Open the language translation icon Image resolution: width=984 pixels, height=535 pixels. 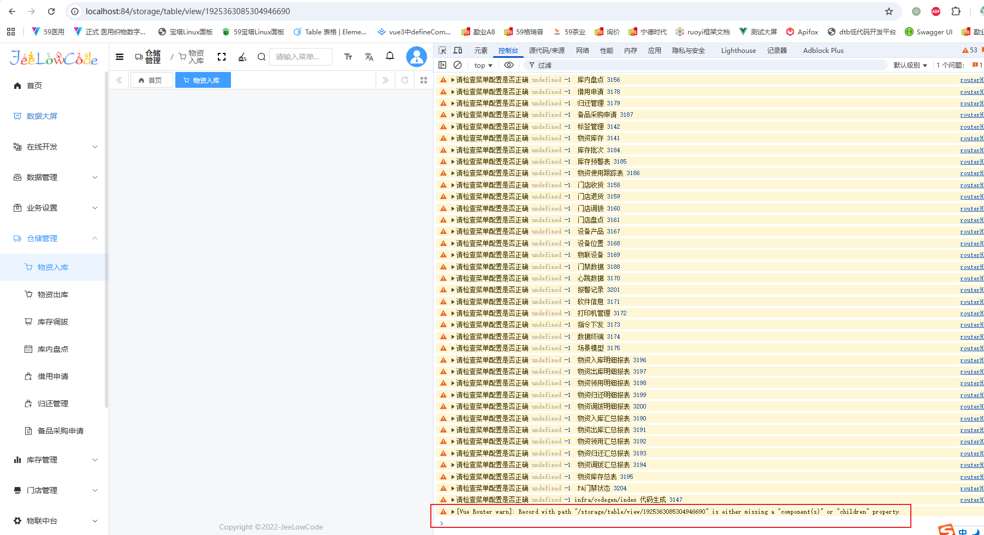369,57
